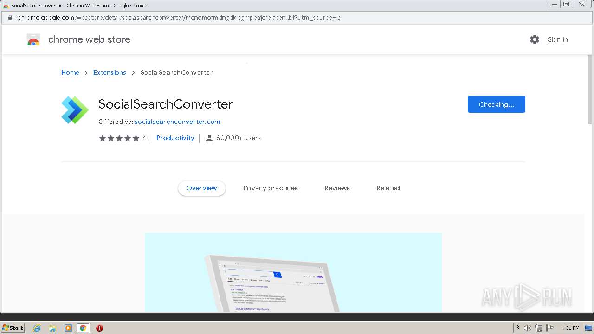
Task: Click the SocialSearchConverter title heading
Action: (165, 104)
